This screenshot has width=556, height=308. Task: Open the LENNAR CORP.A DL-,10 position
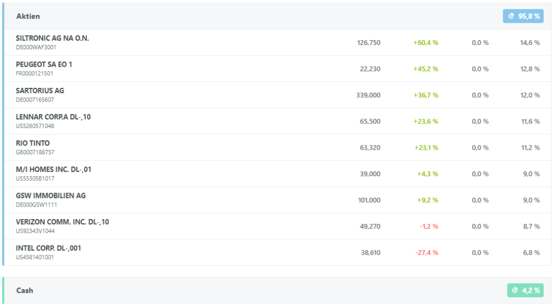click(53, 117)
